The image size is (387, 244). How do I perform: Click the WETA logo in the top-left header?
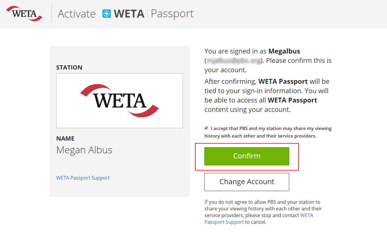click(24, 13)
